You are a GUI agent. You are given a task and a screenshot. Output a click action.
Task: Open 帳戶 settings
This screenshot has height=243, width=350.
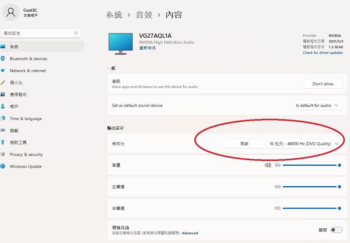click(x=42, y=107)
